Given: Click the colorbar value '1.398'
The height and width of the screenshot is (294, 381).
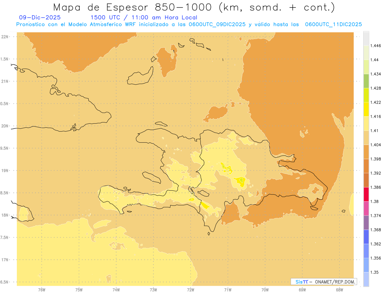Looking at the screenshot, I should [x=376, y=159].
